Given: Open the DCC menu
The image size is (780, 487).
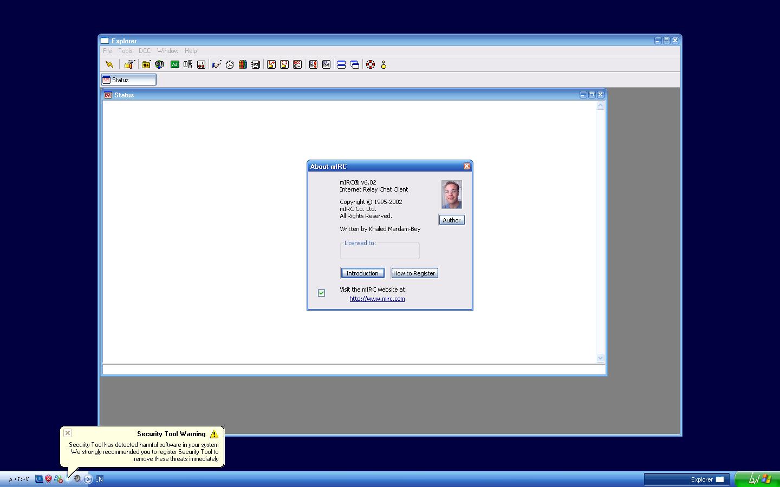Looking at the screenshot, I should point(145,51).
